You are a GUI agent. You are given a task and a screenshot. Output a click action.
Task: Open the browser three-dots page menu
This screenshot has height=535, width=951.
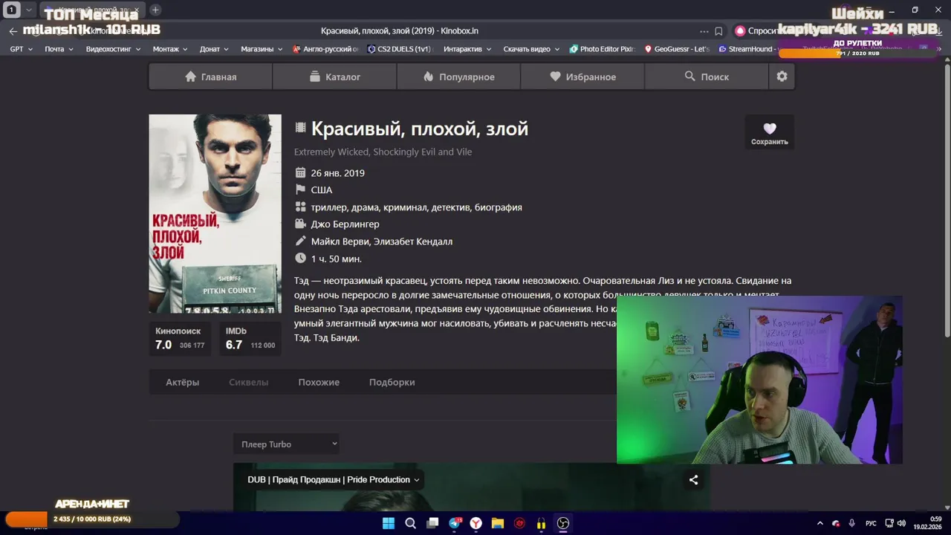point(704,31)
